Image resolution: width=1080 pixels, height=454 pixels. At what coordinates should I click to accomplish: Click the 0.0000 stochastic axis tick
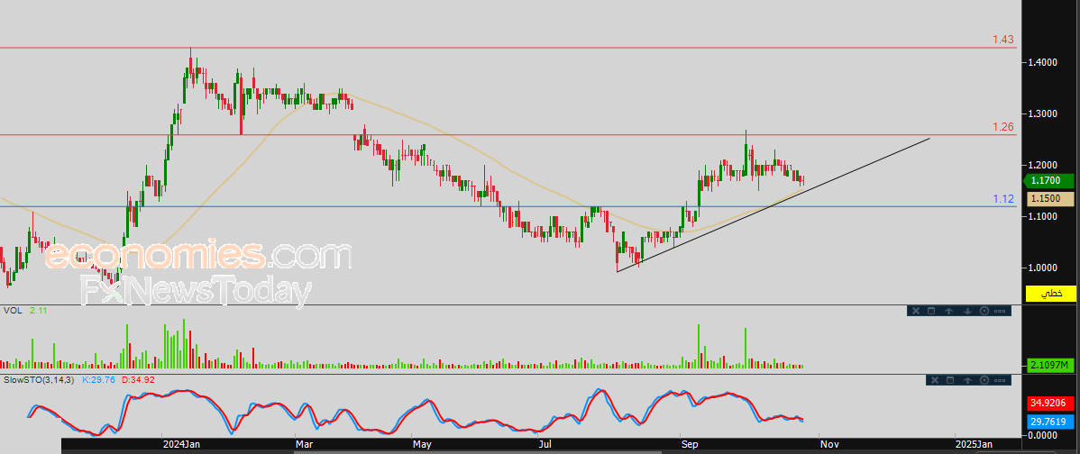1044,435
